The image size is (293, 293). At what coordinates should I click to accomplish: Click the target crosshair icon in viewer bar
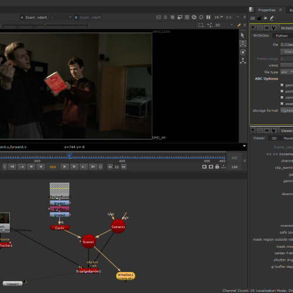click(201, 17)
